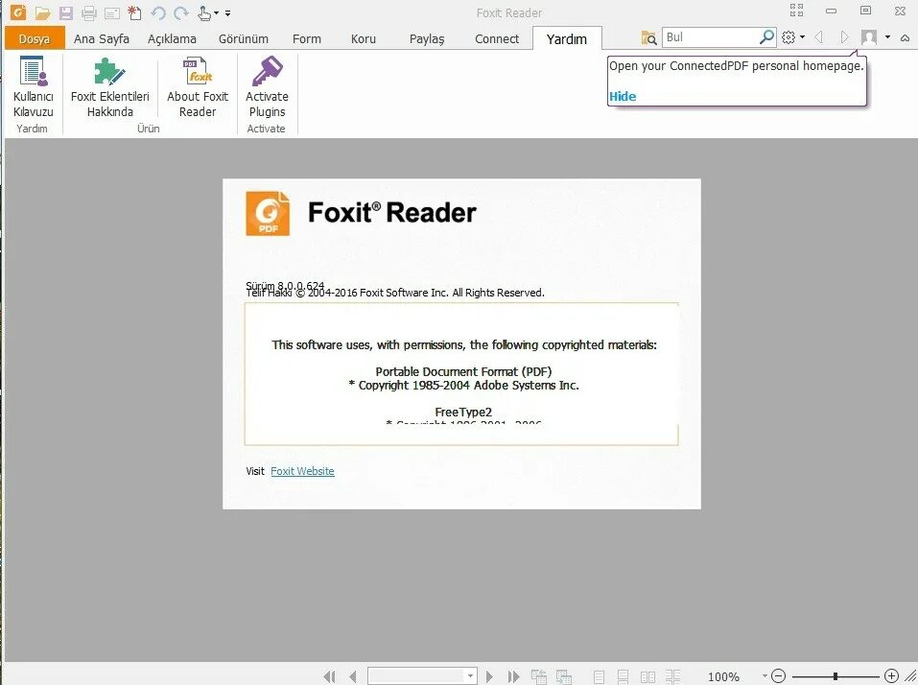Print the document using the printer icon
The width and height of the screenshot is (918, 685).
(89, 12)
